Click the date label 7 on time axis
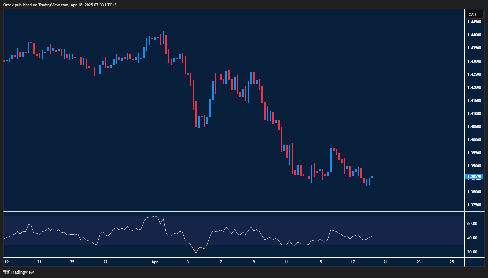Image resolution: width=488 pixels, height=278 pixels. coord(221,262)
